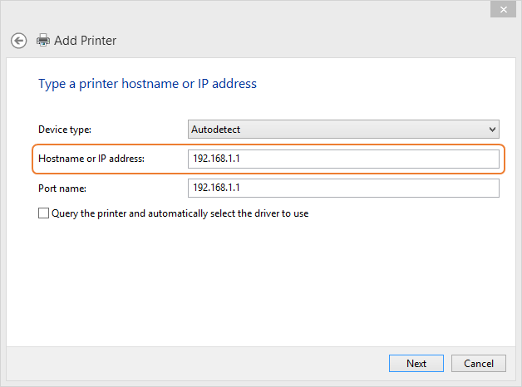Click the 'Type a printer hostname or IP address' heading
The image size is (522, 387).
(147, 84)
